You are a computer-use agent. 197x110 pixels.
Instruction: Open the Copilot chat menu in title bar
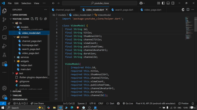[x=142, y=3]
